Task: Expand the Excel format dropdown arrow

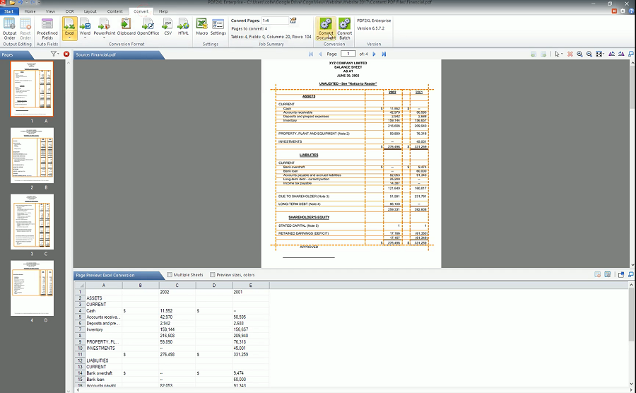Action: pyautogui.click(x=69, y=37)
